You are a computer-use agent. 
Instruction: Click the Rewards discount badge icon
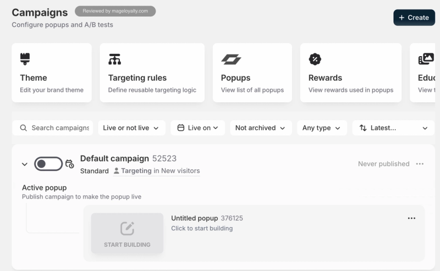tap(315, 59)
